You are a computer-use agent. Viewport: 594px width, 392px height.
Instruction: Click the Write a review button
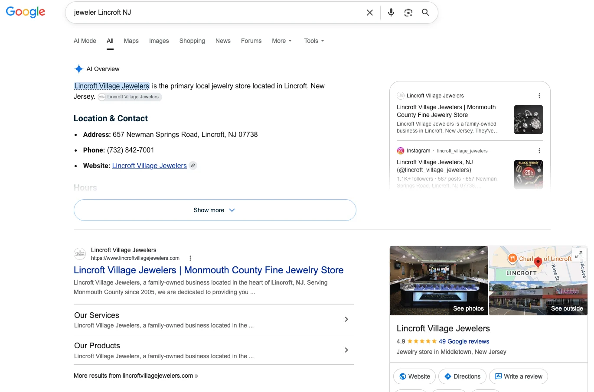coord(519,376)
